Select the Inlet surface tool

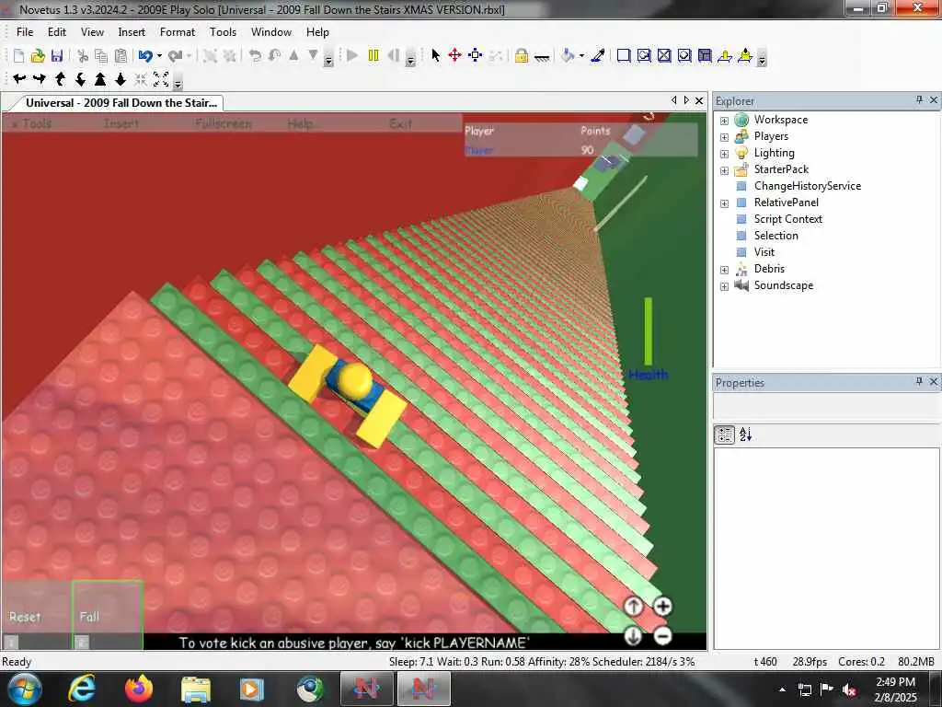[x=706, y=56]
